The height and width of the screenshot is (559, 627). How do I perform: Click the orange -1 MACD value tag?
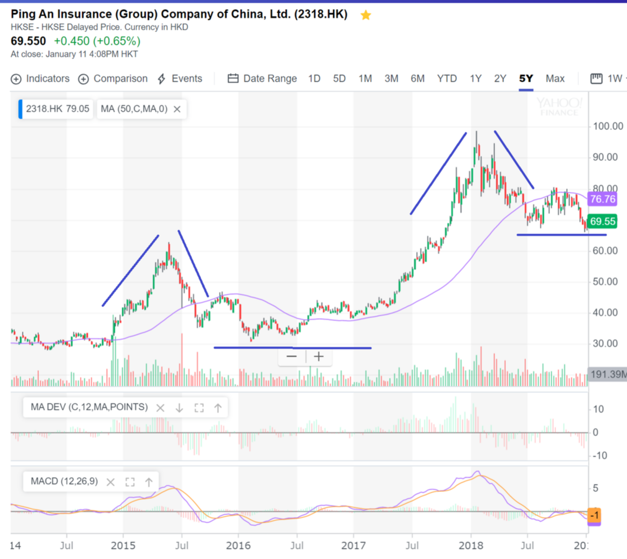595,516
